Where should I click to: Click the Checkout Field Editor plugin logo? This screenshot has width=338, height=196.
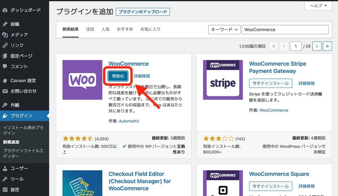[x=82, y=183]
